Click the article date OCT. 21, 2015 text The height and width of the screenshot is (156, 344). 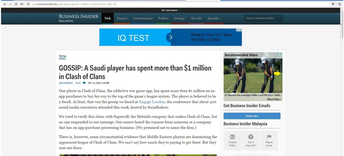pyautogui.click(x=99, y=83)
